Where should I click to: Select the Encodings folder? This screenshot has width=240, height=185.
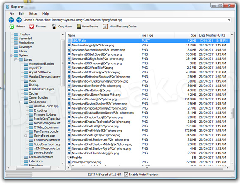tap(41, 110)
